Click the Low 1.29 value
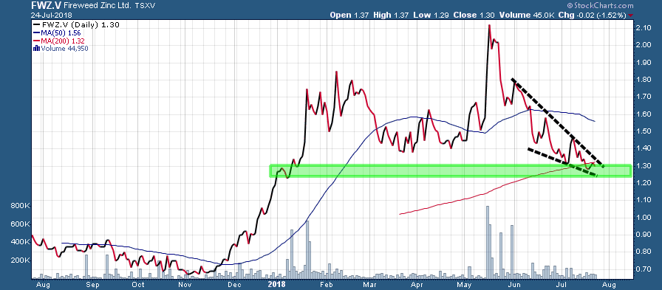 pos(431,15)
